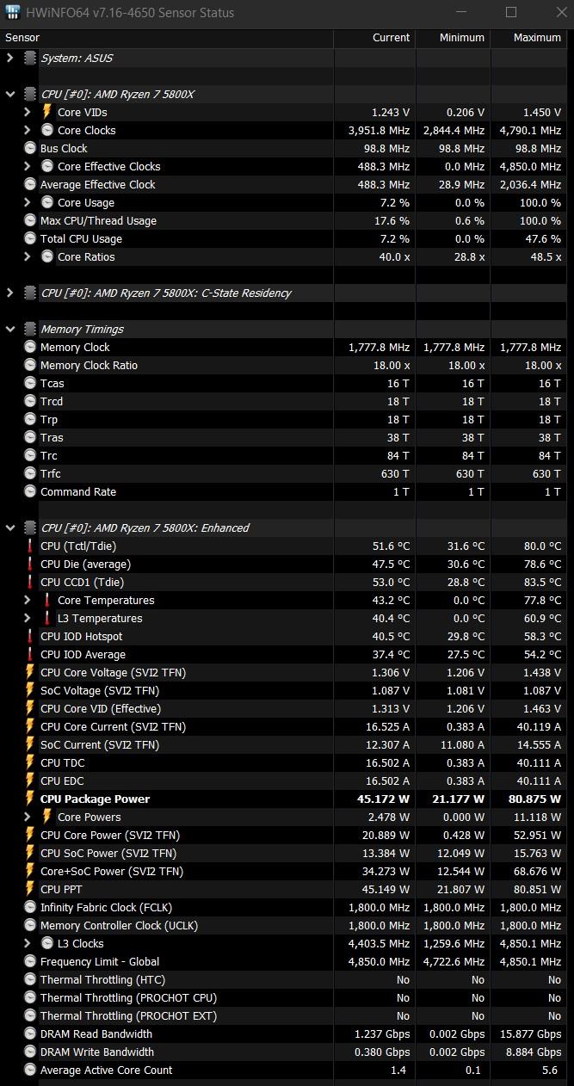Collapse the CPU [#0]: AMD Ryzen 7 5800X group
The height and width of the screenshot is (1086, 574).
tap(9, 94)
